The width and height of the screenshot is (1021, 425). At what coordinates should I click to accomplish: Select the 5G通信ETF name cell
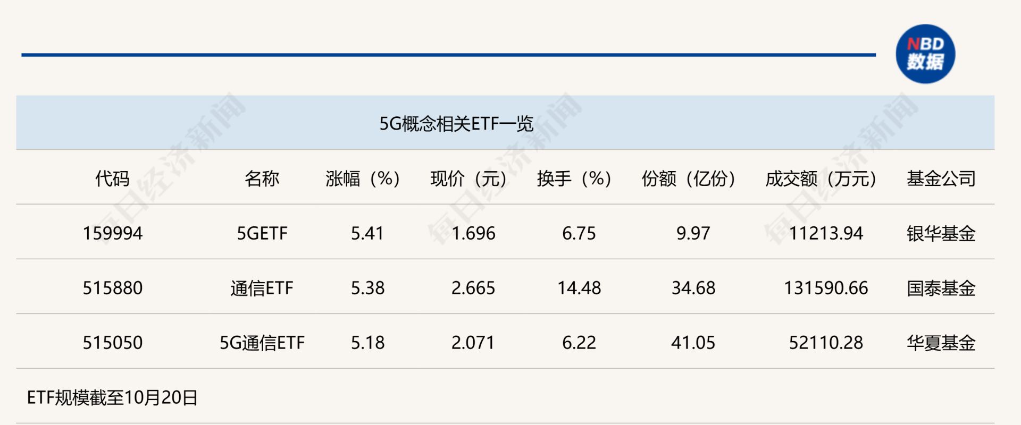click(262, 343)
